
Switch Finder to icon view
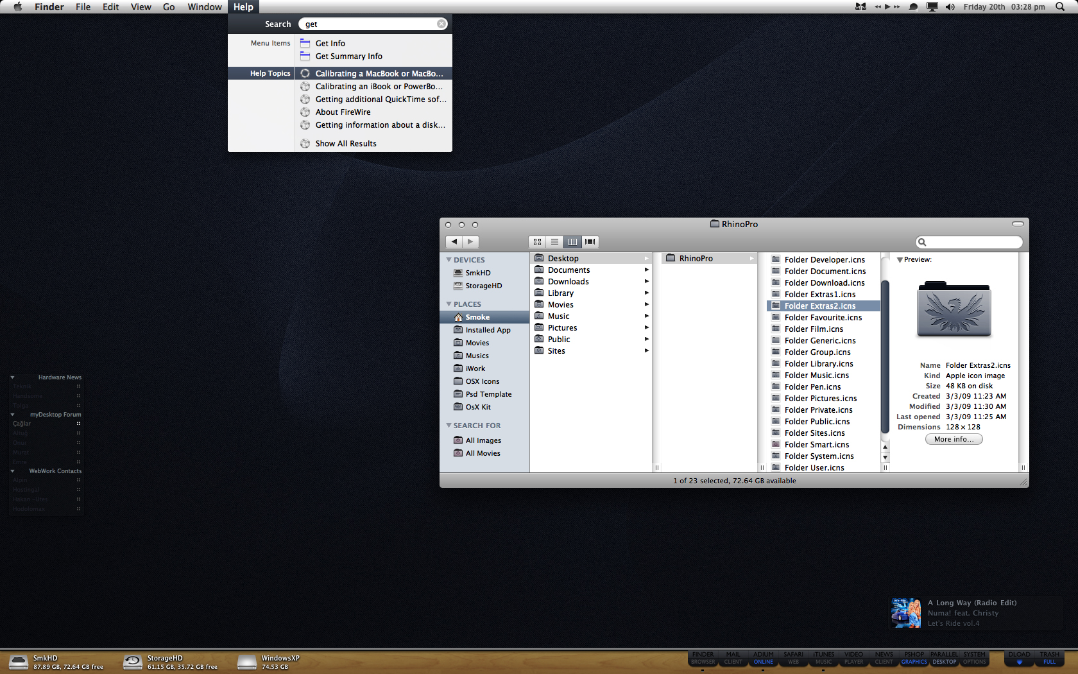pyautogui.click(x=537, y=242)
